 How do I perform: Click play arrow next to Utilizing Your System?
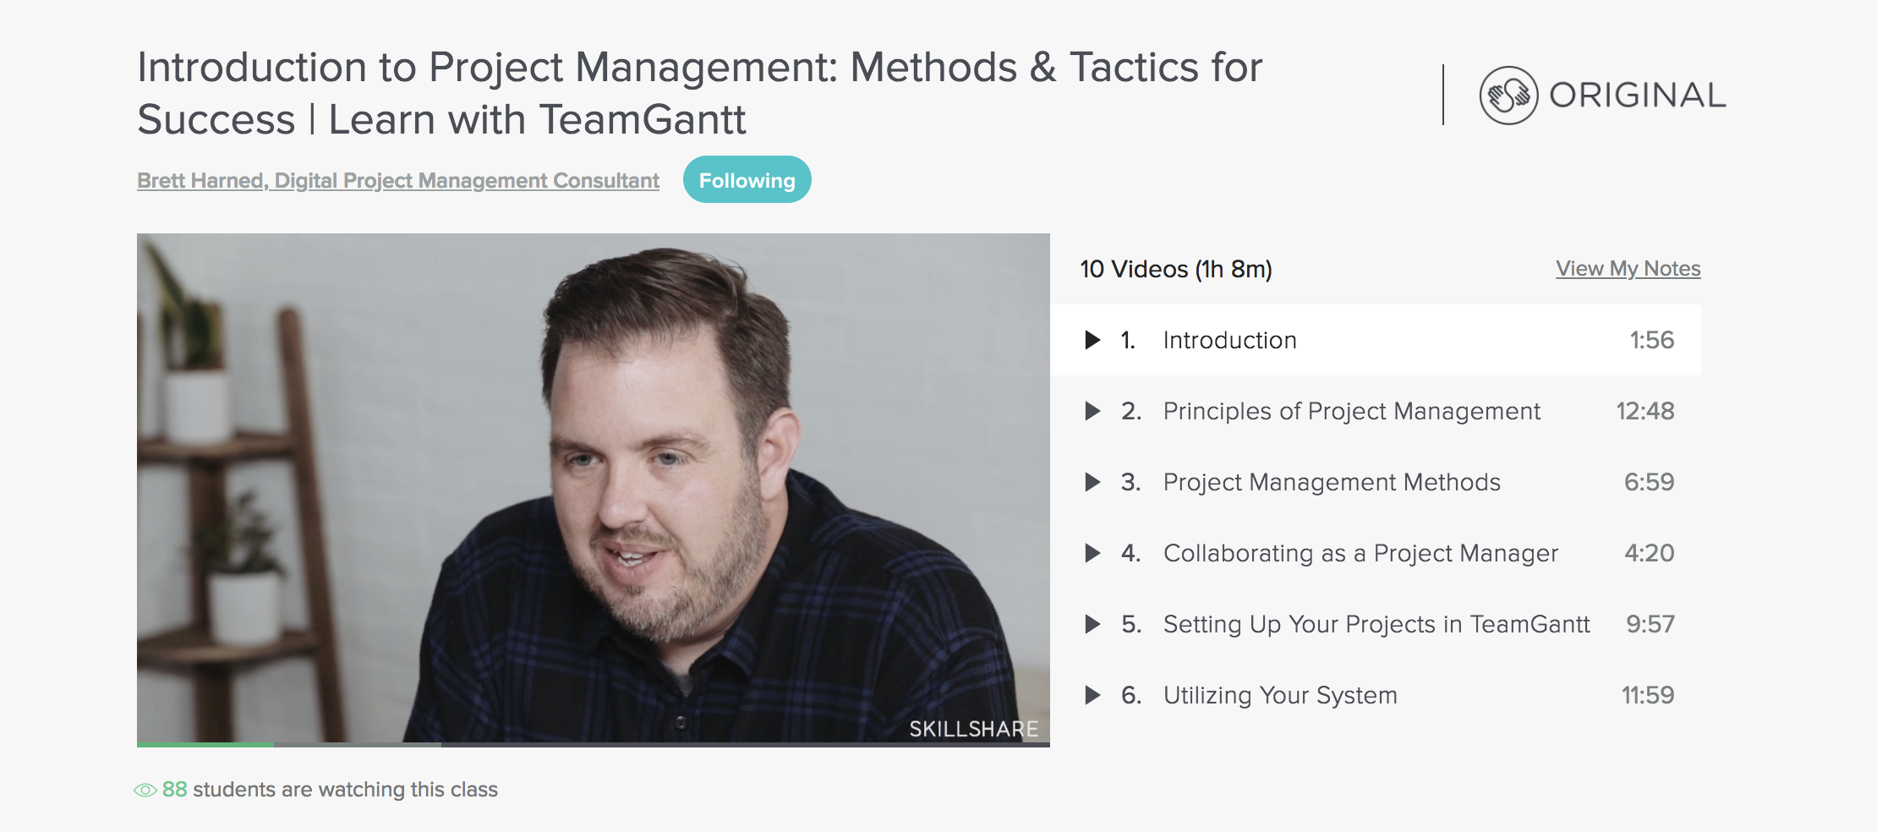(1092, 695)
